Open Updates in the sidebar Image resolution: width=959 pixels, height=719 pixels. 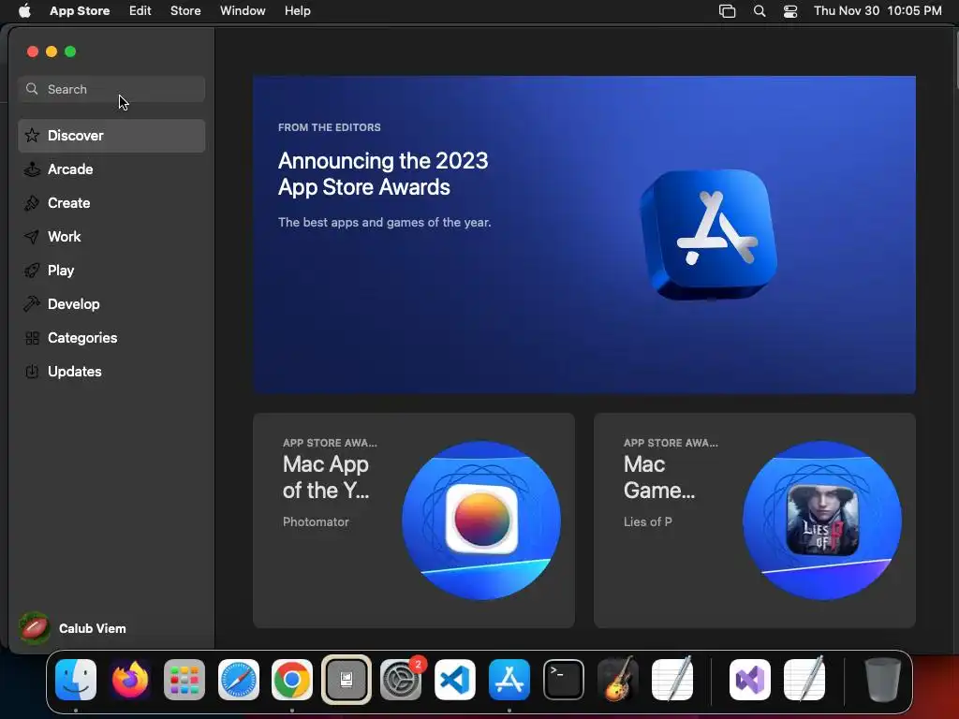[112, 371]
